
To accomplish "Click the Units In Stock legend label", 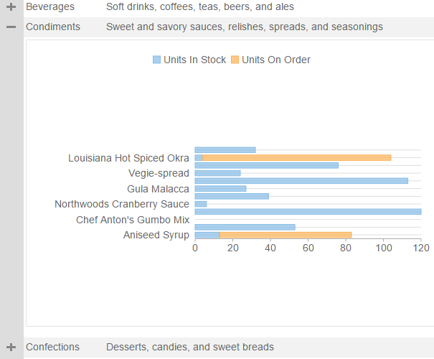I will (x=194, y=60).
